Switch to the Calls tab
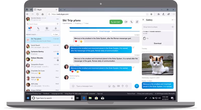201x110 pixels. [38, 29]
